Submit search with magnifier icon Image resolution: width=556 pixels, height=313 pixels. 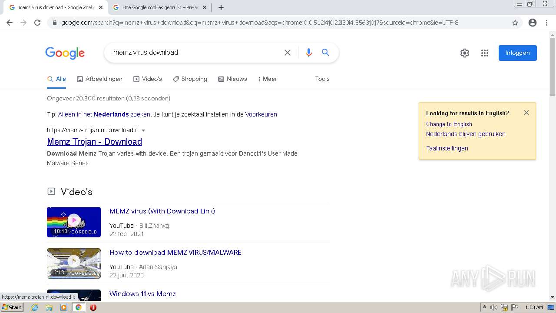pyautogui.click(x=325, y=53)
